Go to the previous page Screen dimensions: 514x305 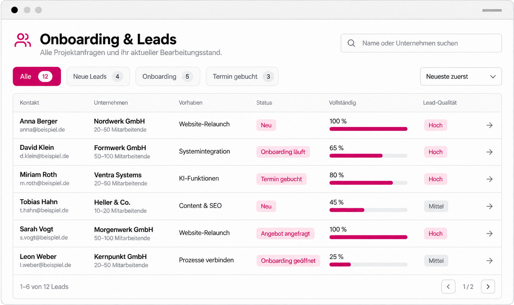click(x=448, y=287)
